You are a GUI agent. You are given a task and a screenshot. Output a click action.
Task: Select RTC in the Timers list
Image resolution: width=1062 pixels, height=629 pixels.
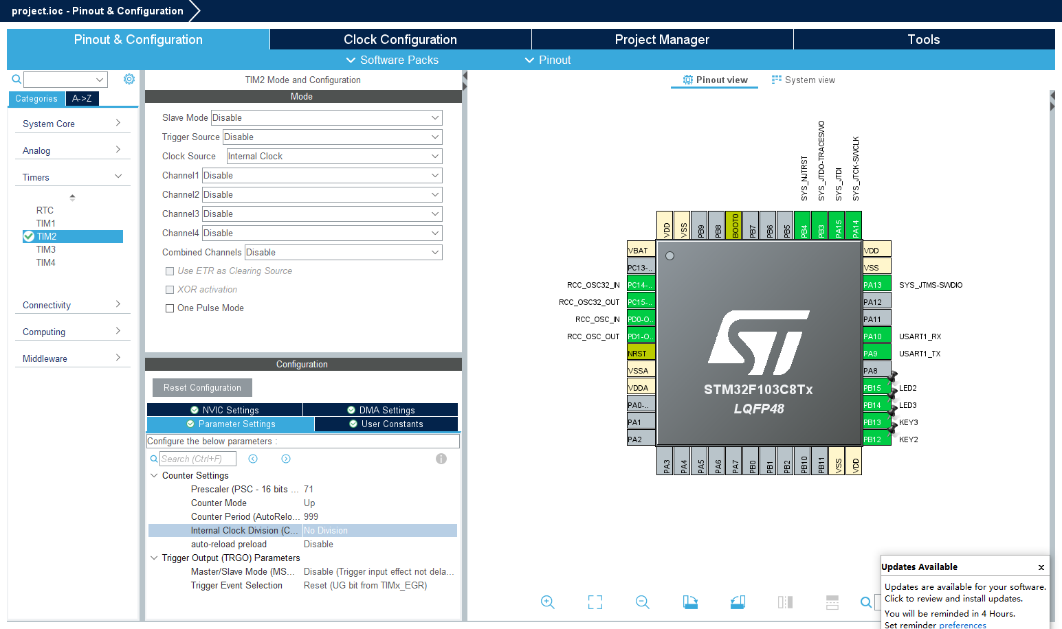click(x=45, y=210)
